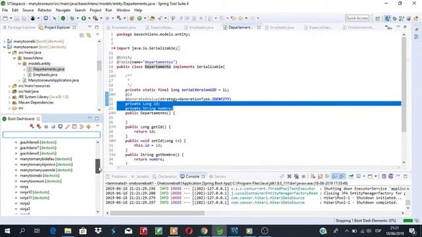422x237 pixels.
Task: Open Boot Dashboard View Menu dropdown
Action: click(x=98, y=126)
